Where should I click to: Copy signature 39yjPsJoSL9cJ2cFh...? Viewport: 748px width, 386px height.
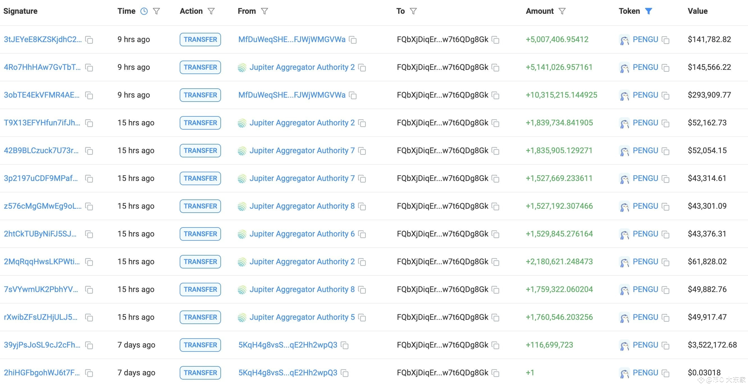point(89,345)
